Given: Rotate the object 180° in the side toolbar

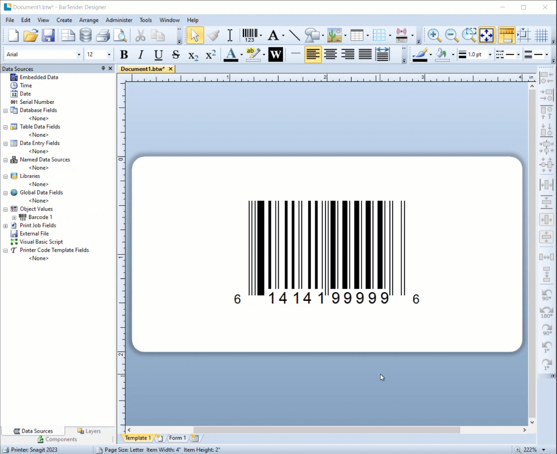Looking at the screenshot, I should 546,312.
